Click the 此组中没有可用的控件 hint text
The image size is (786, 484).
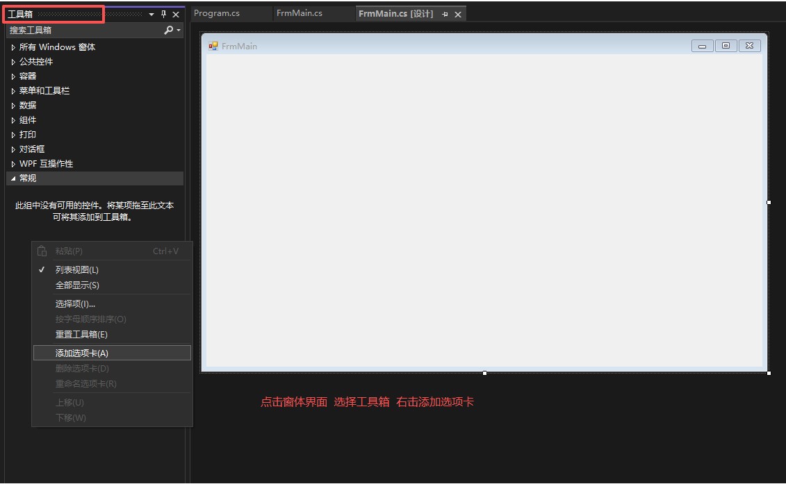[x=95, y=211]
